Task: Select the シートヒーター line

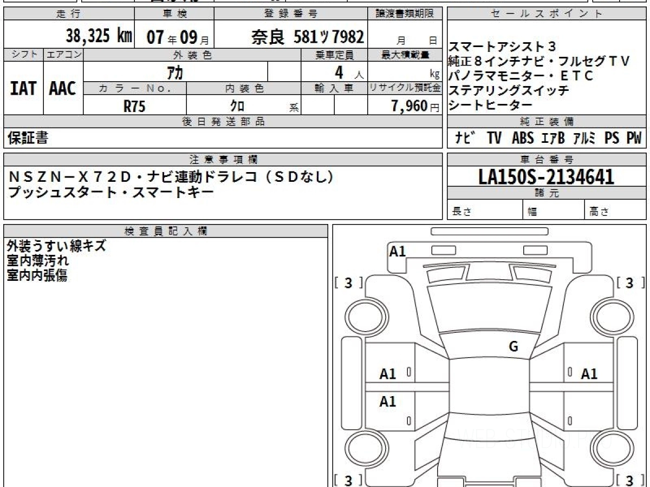Action: 491,105
